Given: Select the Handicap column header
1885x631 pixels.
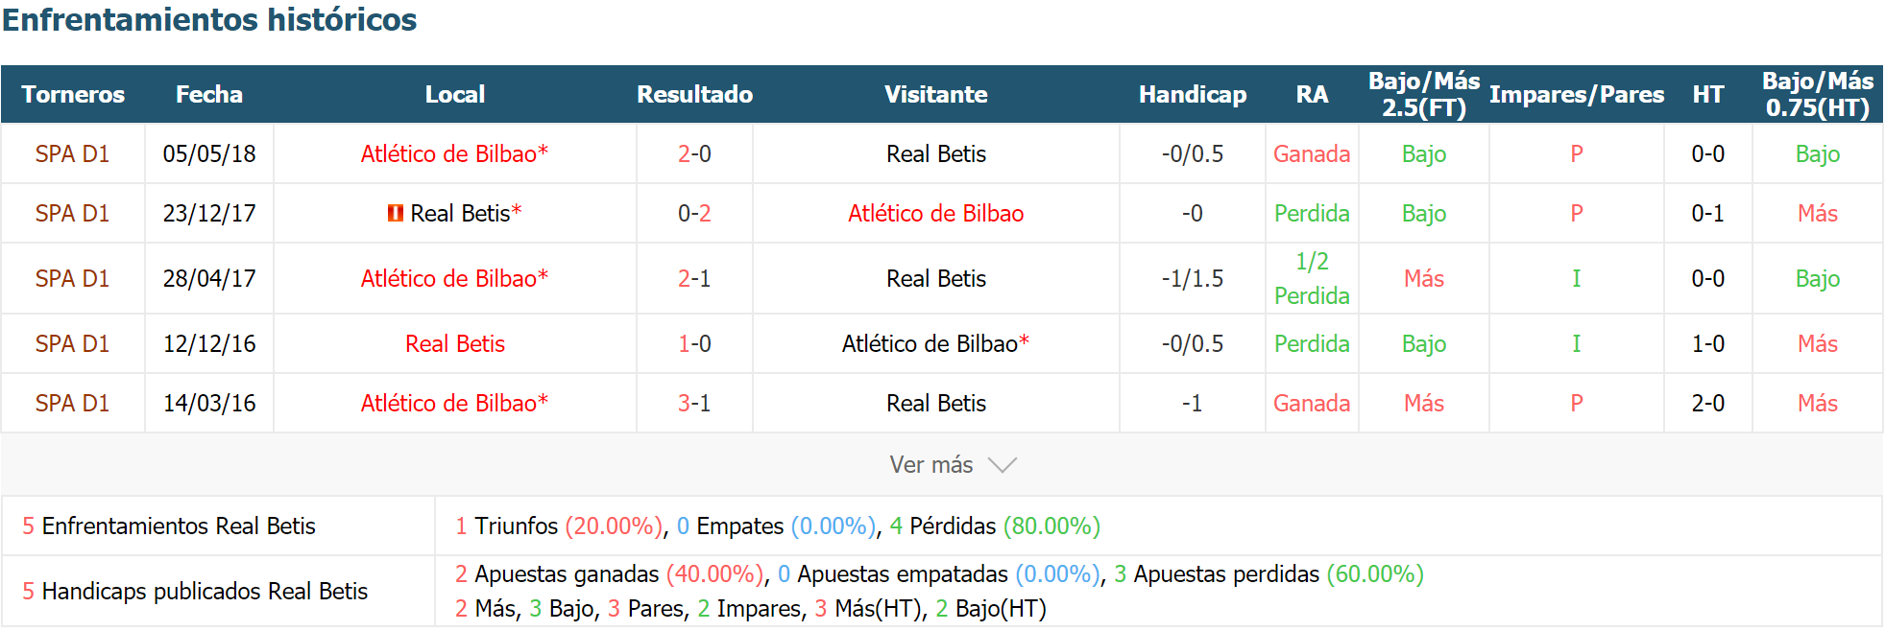Looking at the screenshot, I should [1193, 94].
